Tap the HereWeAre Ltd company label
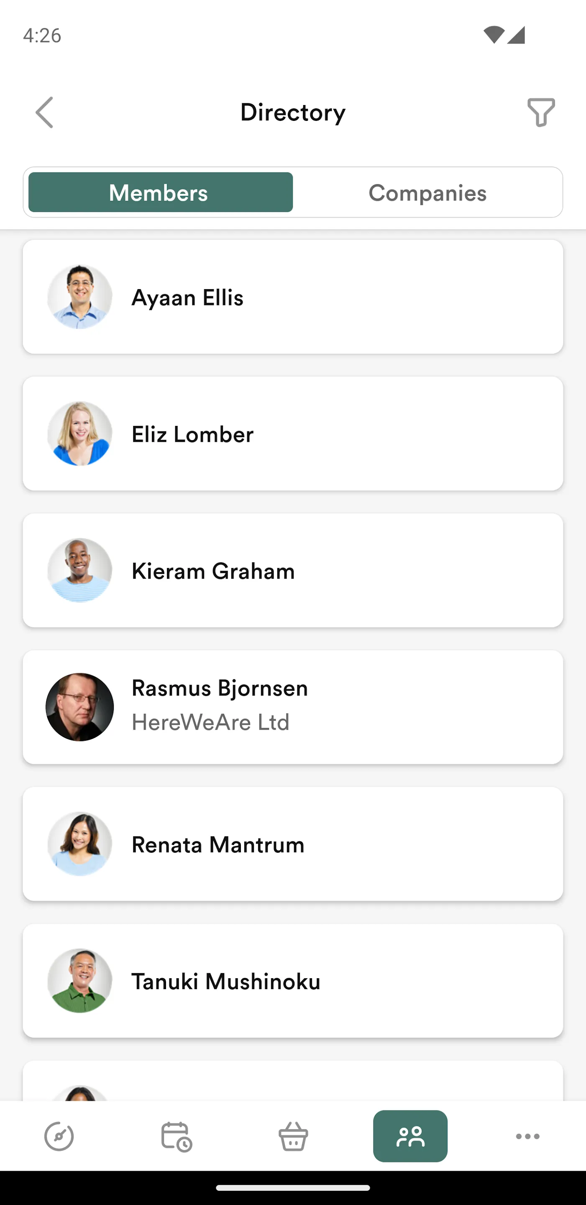The width and height of the screenshot is (586, 1205). tap(210, 722)
